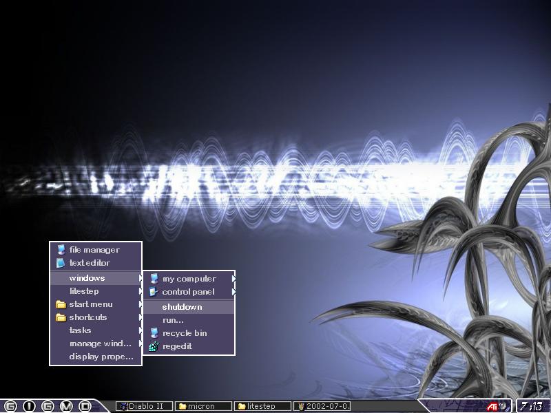Click the text editor notepad icon
Image resolution: width=551 pixels, height=413 pixels.
click(x=61, y=263)
